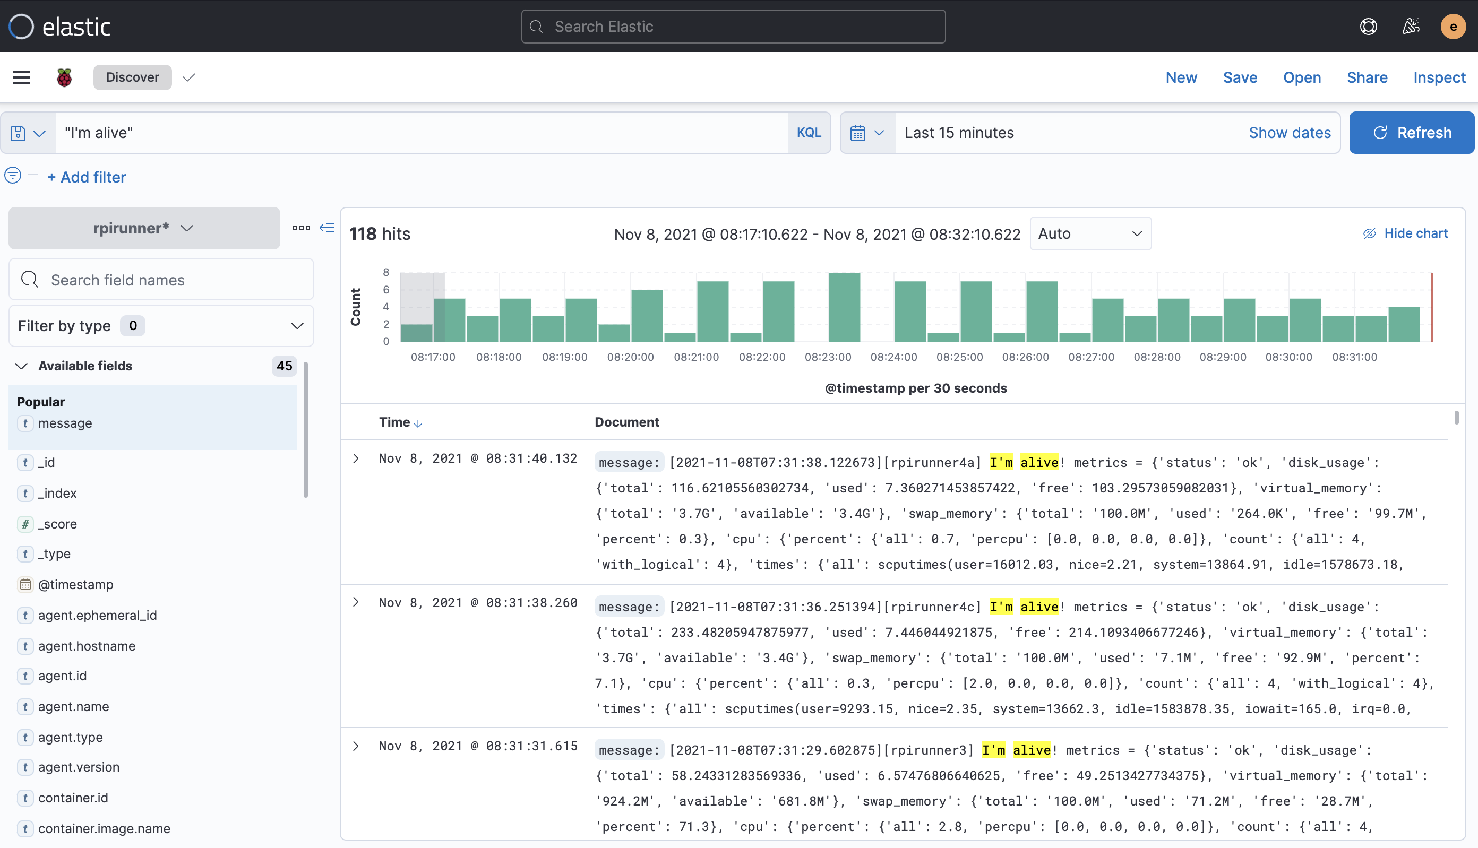Screen dimensions: 1478x848
Task: Collapse the field sidebar arrow icon
Action: tap(327, 228)
